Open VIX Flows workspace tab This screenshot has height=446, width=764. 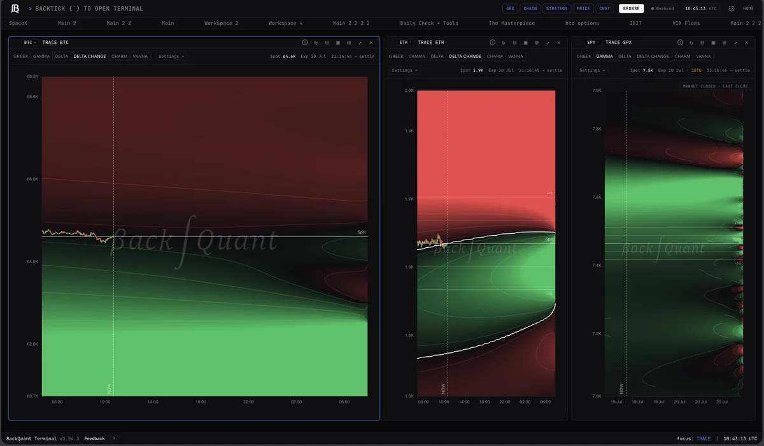(x=686, y=23)
